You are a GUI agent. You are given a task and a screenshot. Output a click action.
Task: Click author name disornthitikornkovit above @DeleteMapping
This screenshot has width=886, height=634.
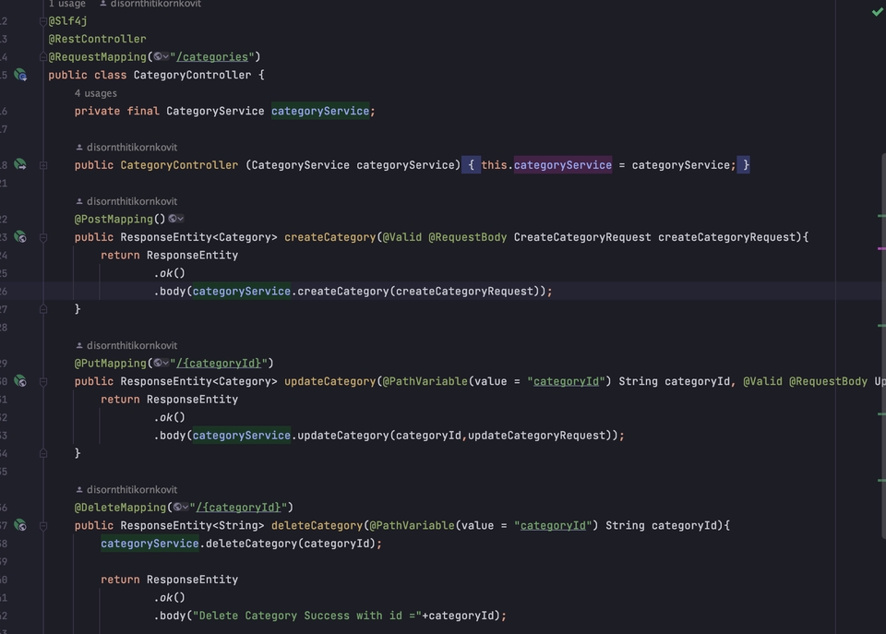point(132,489)
